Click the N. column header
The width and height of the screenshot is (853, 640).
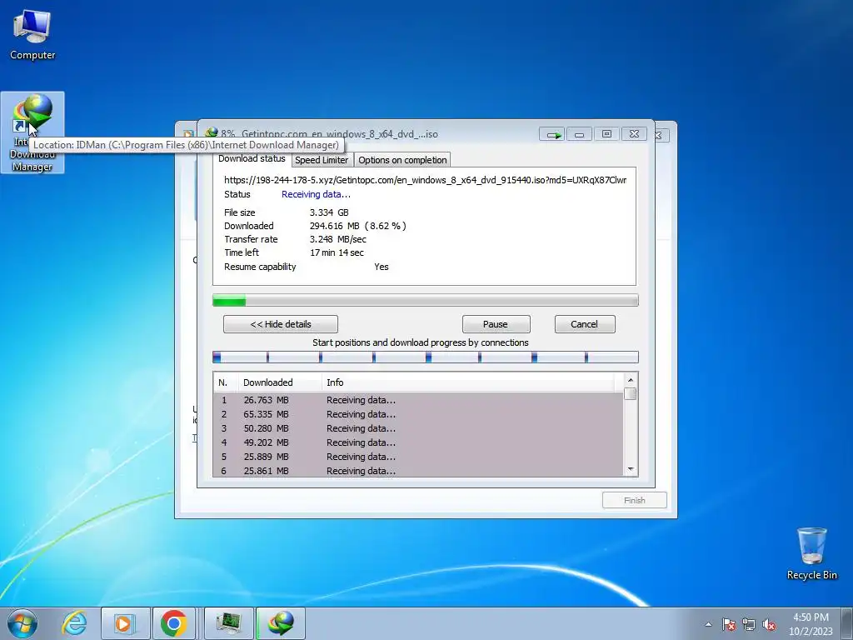(226, 382)
